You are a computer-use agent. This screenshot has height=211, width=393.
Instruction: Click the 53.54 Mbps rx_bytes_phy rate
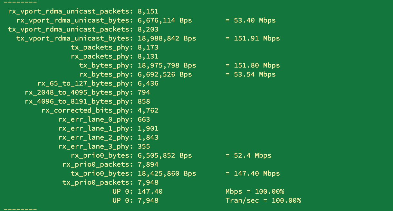250,75
